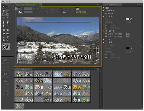Select the horizontal Type tool
This screenshot has width=144, height=111.
coord(4,11)
